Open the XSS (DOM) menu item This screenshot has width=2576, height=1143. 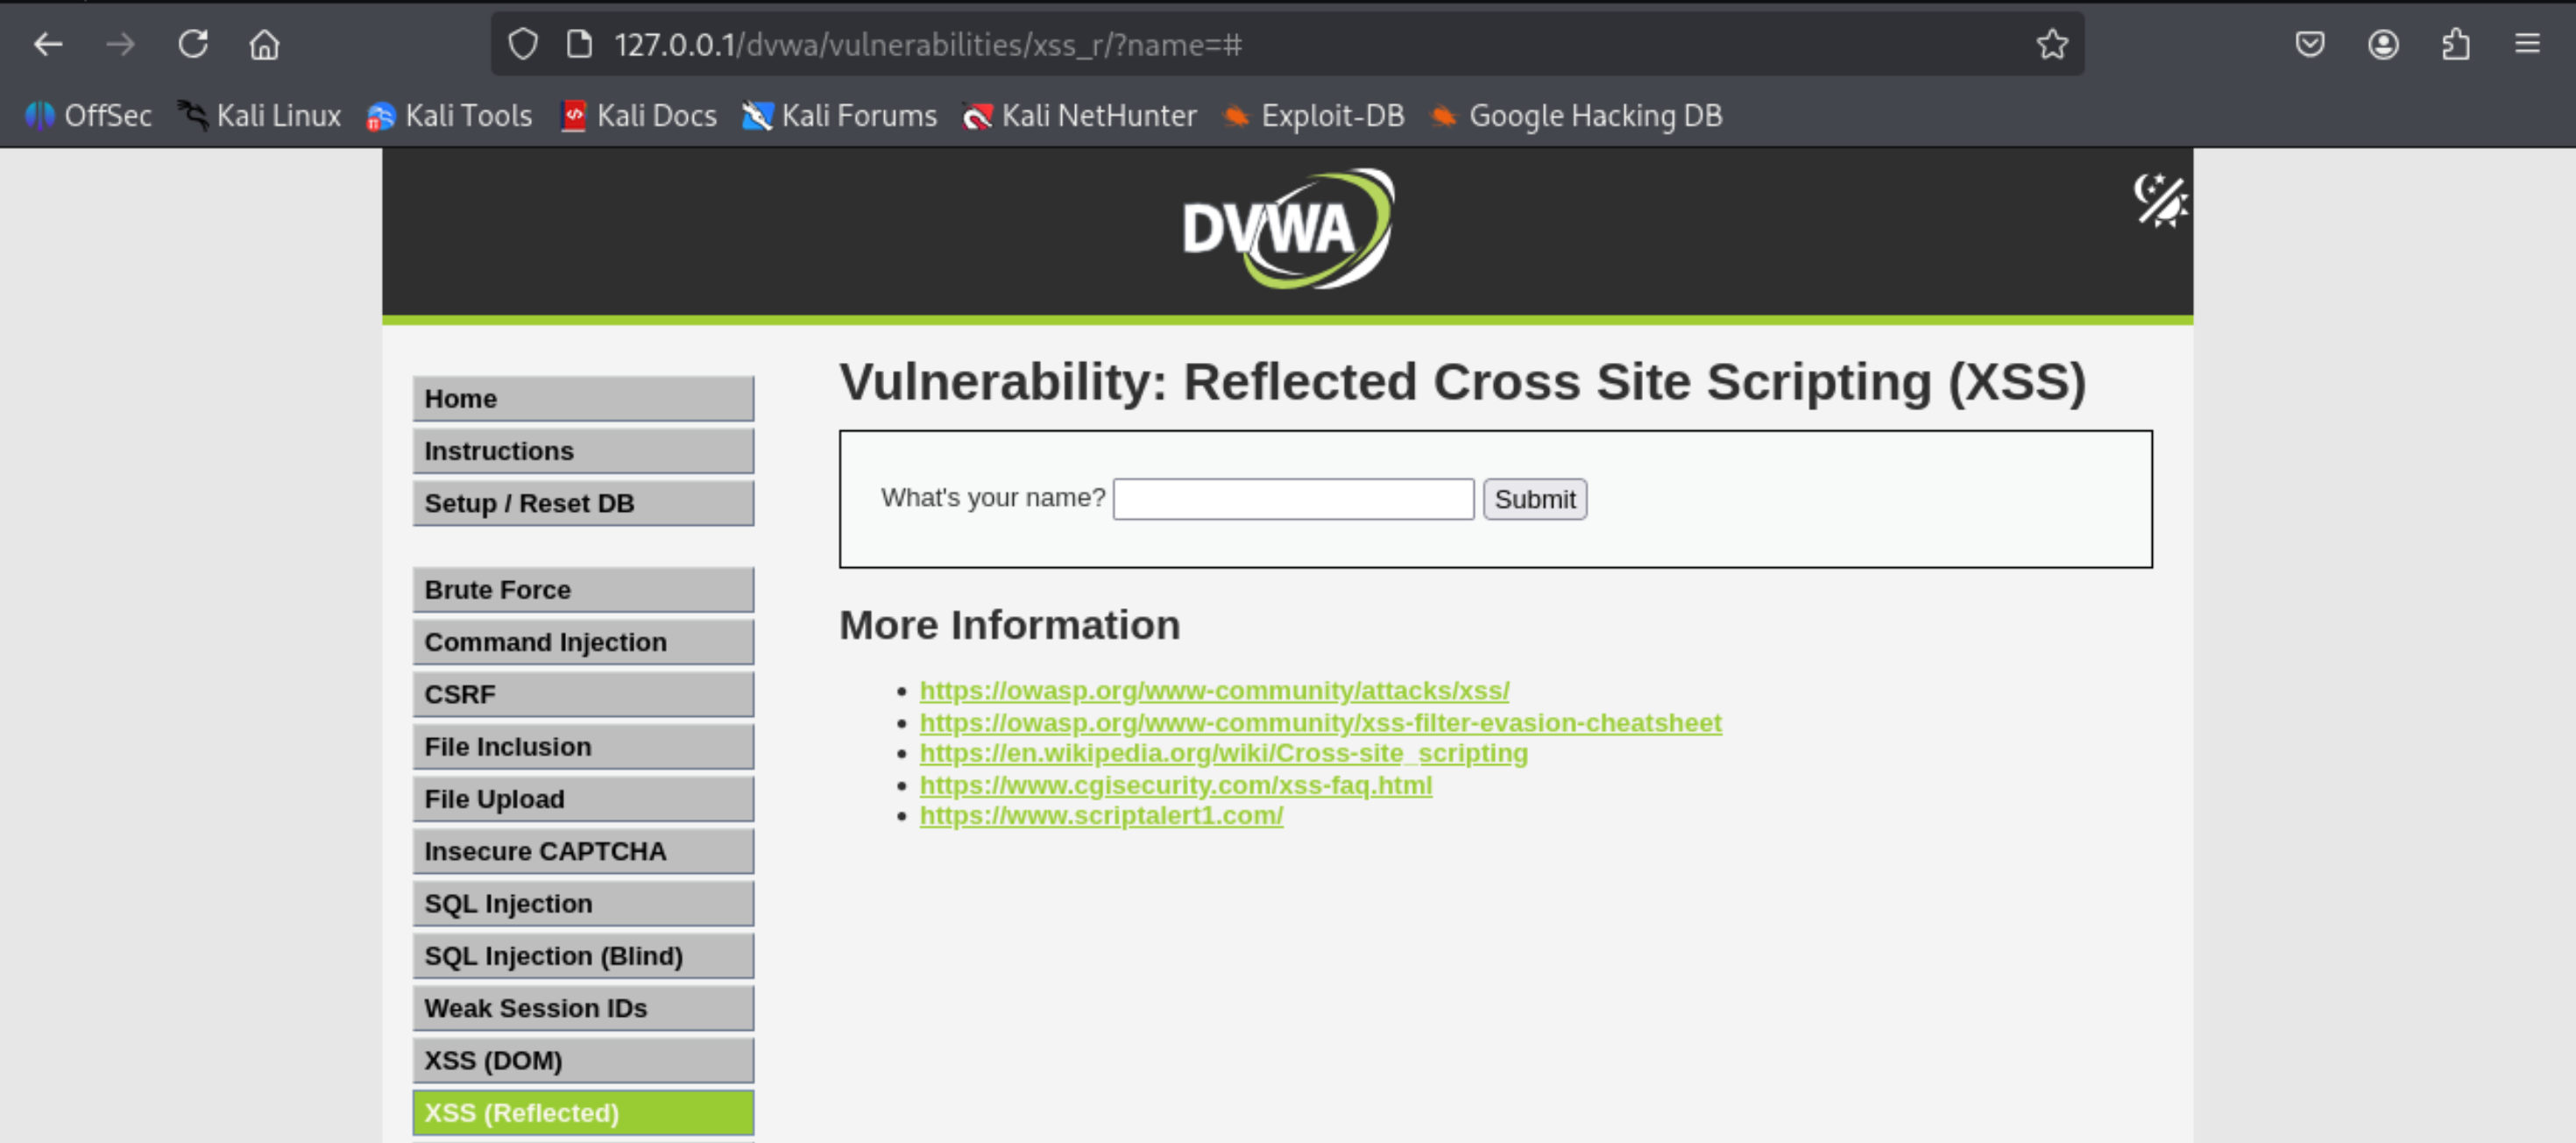583,1060
